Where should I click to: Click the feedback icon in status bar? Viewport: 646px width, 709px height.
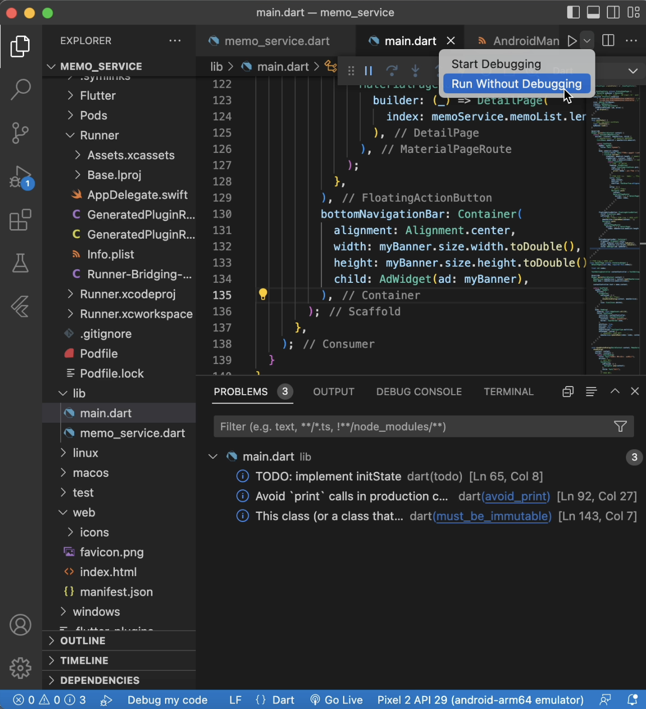[x=605, y=699]
